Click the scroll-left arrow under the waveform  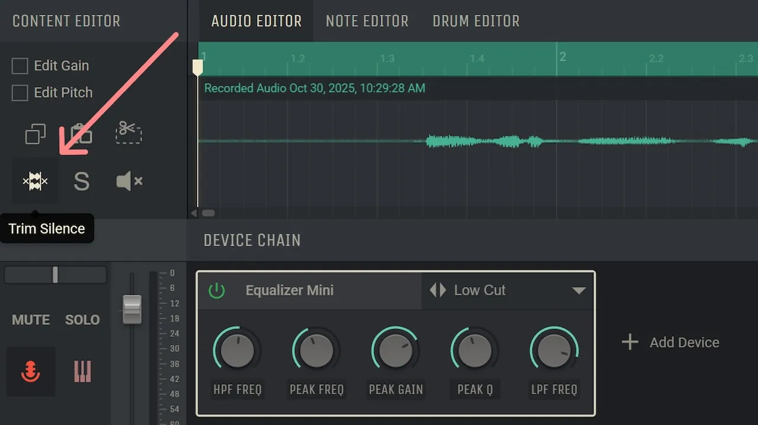194,213
